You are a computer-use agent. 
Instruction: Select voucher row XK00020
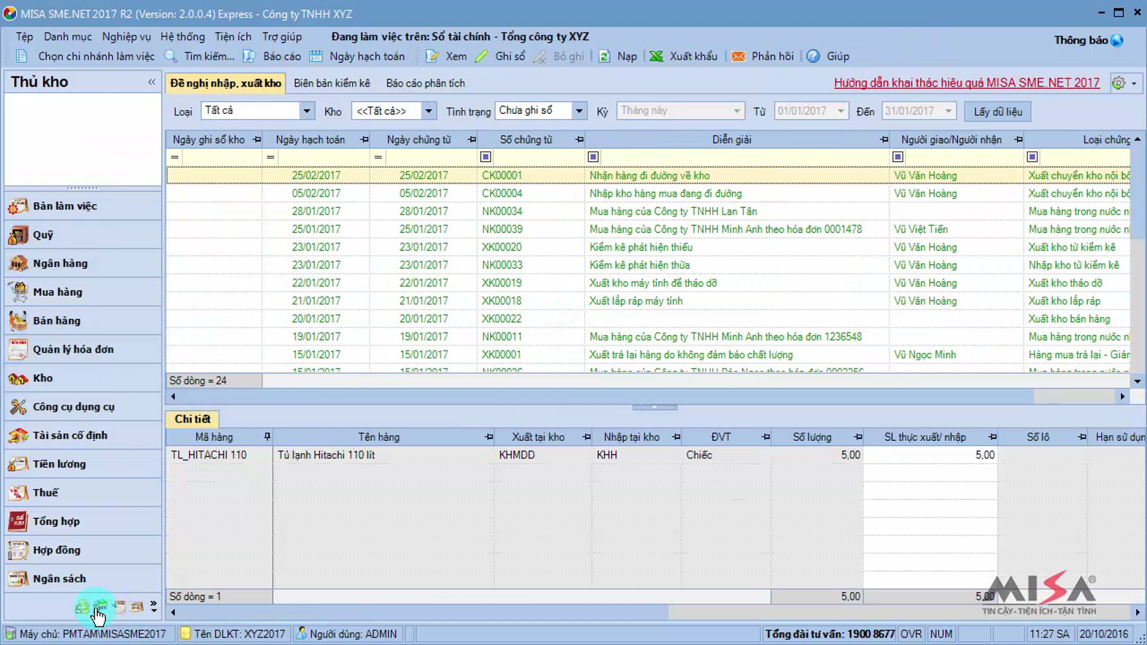tap(648, 247)
